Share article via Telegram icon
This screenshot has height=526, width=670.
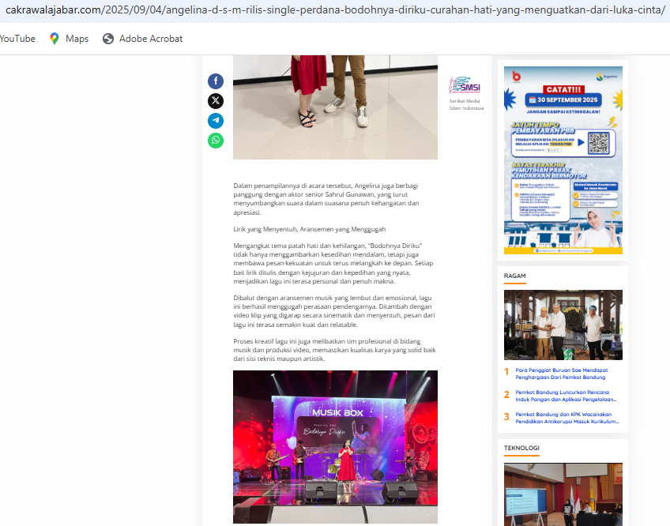tap(216, 121)
